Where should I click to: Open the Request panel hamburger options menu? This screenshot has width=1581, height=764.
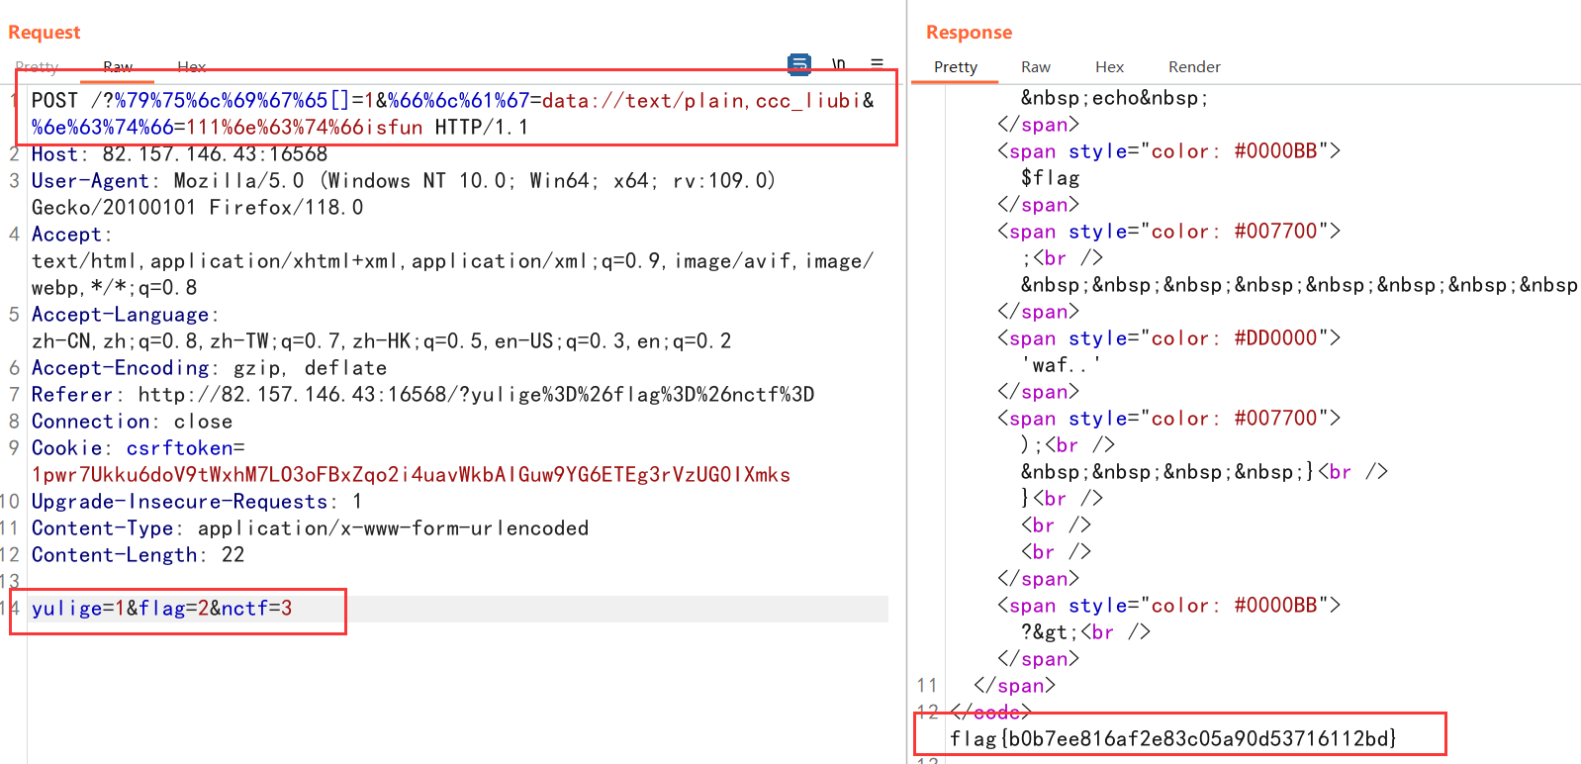pos(877,63)
